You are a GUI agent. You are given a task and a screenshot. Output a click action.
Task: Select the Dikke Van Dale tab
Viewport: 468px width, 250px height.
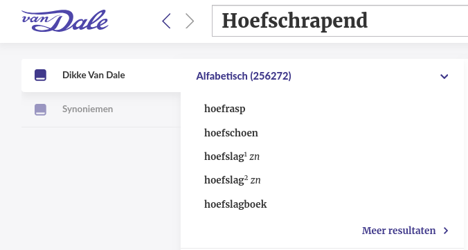101,75
